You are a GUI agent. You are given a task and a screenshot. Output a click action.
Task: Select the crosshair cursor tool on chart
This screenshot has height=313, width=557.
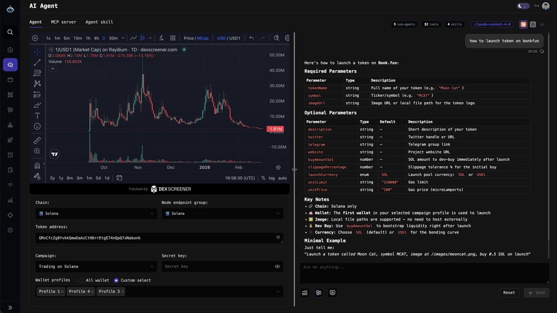pyautogui.click(x=37, y=52)
